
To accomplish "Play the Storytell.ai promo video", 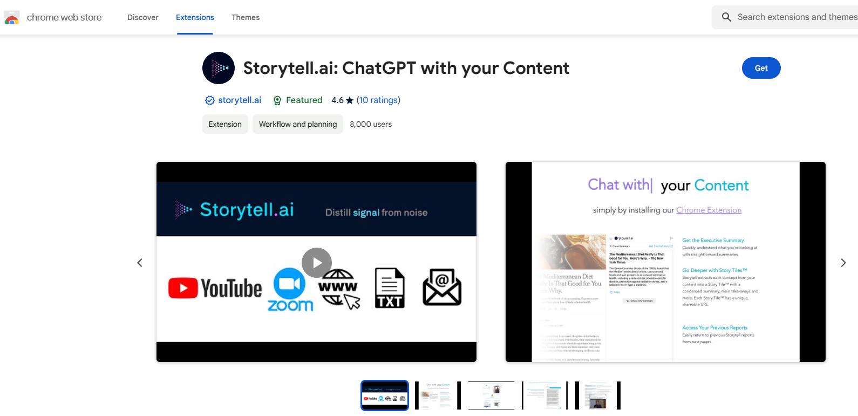I will tap(317, 263).
